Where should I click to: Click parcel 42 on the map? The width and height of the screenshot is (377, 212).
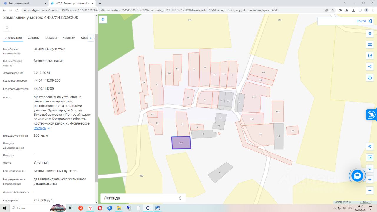220,173
